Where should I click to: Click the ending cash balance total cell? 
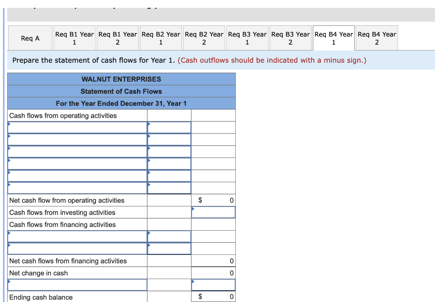pos(213,297)
